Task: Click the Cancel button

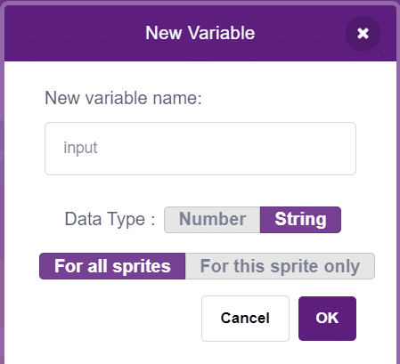Action: point(245,319)
